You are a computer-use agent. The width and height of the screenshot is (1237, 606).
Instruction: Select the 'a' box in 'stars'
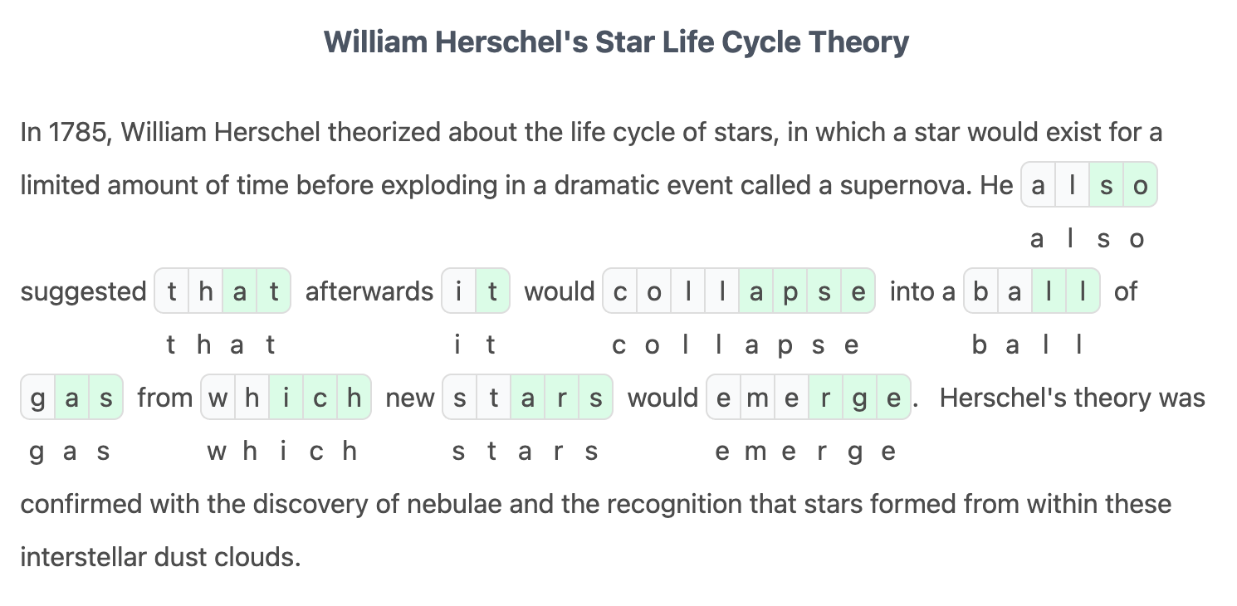527,398
